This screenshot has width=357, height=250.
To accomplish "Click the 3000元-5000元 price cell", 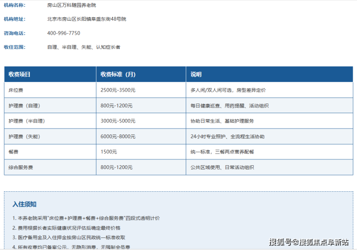I will pos(141,121).
